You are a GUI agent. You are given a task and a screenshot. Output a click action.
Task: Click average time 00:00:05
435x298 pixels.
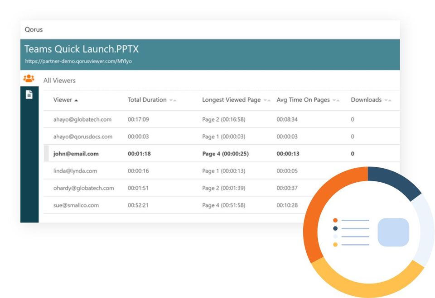pyautogui.click(x=287, y=171)
